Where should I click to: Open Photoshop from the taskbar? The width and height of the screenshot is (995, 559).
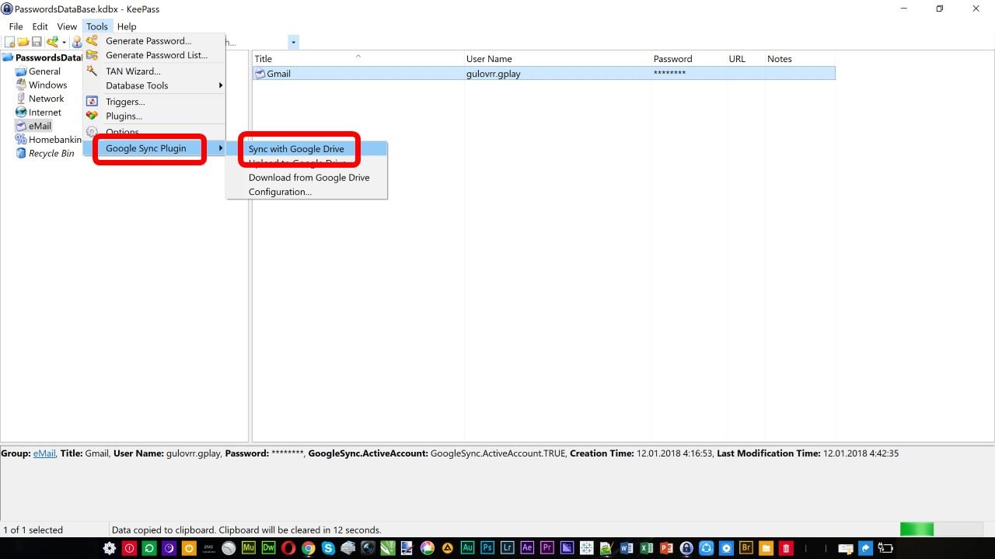point(487,548)
